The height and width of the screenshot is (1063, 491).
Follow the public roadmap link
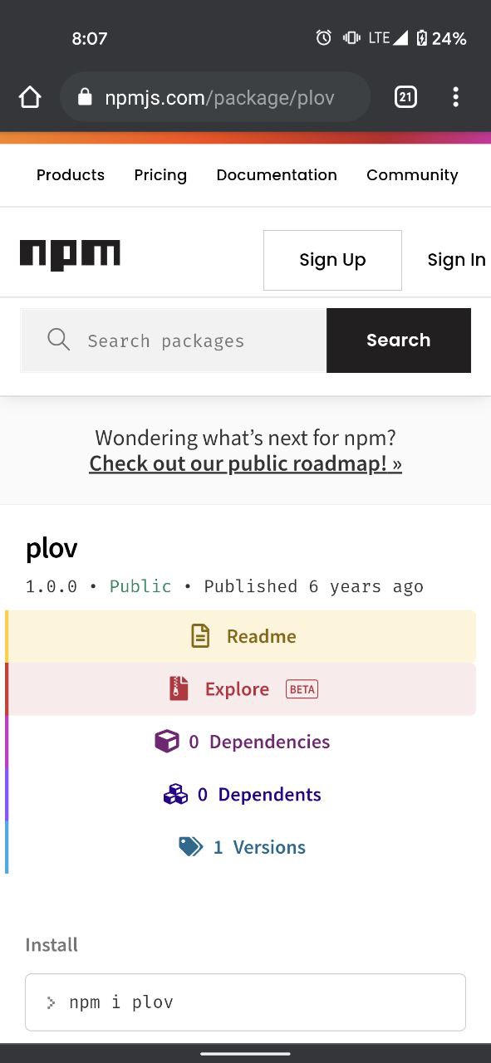[x=246, y=463]
